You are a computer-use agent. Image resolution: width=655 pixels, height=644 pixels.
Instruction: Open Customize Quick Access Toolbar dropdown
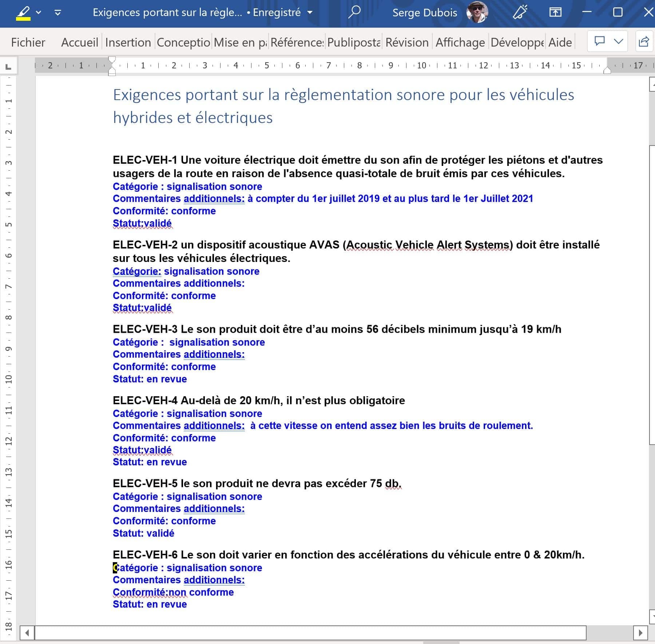pos(57,13)
